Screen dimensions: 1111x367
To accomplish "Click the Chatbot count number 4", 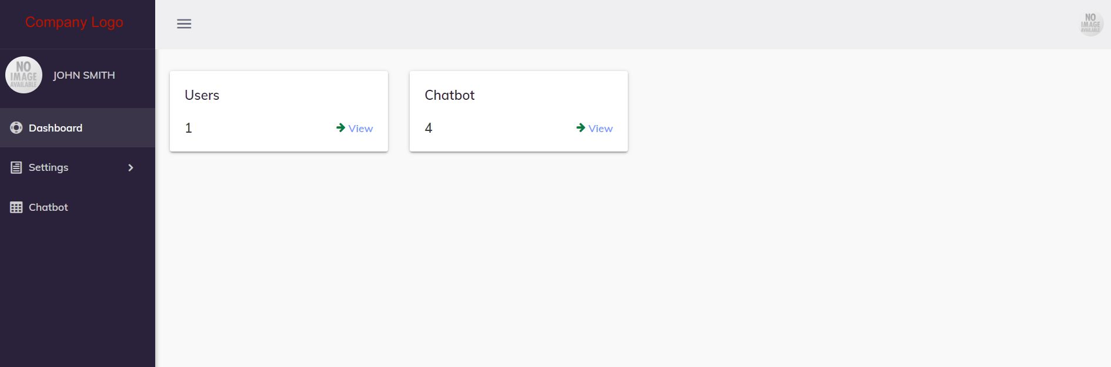I will pos(429,128).
